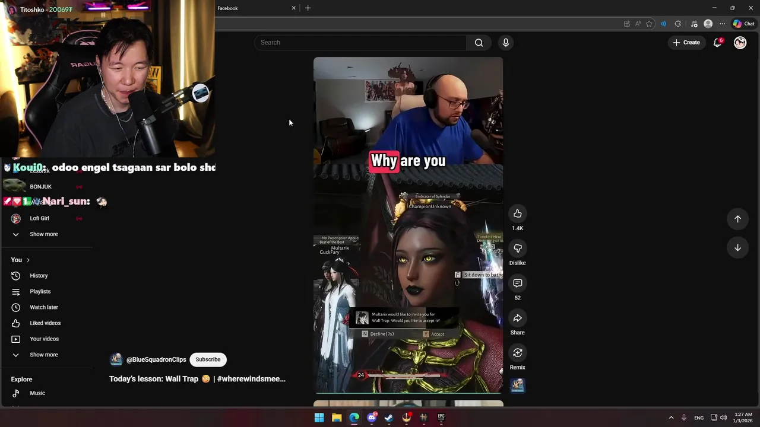This screenshot has height=427, width=760.
Task: Open Discord from taskbar
Action: click(x=372, y=418)
